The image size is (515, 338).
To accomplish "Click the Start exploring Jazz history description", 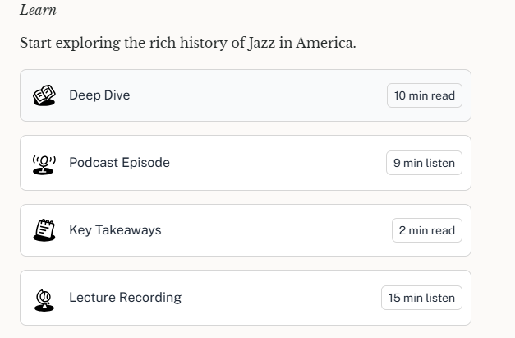I will tap(188, 43).
